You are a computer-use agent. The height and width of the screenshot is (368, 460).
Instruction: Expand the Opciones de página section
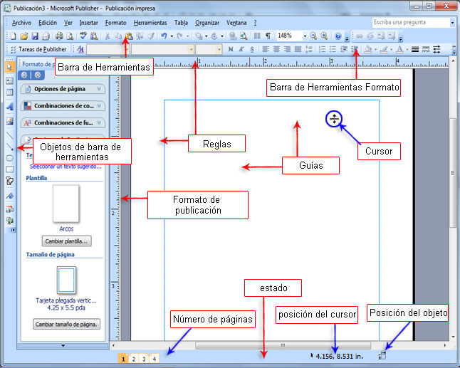(x=63, y=89)
